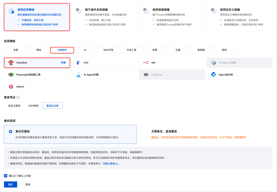The image size is (277, 192).
Task: Click the 确定 confirm button
Action: 10,184
